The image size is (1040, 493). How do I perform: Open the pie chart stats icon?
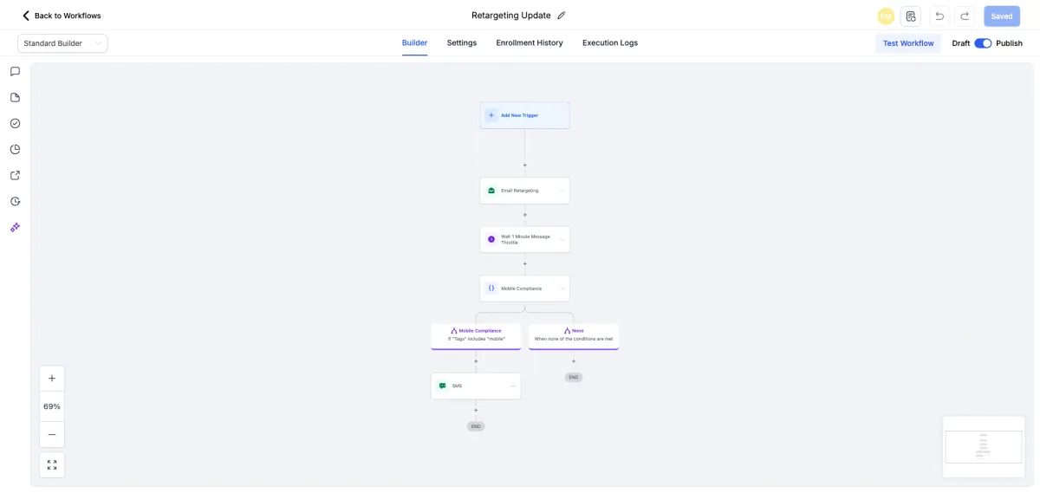(x=15, y=149)
